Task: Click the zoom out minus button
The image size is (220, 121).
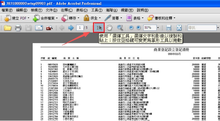Action: coord(131,28)
